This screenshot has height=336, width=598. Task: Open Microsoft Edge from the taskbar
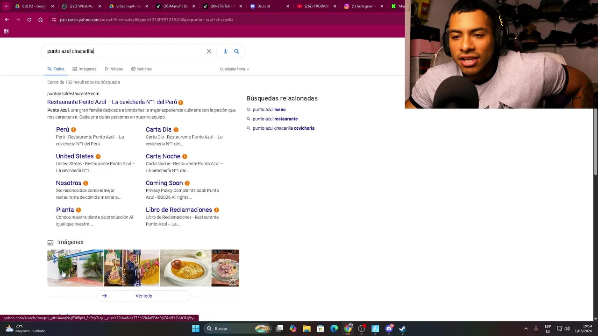click(x=334, y=329)
